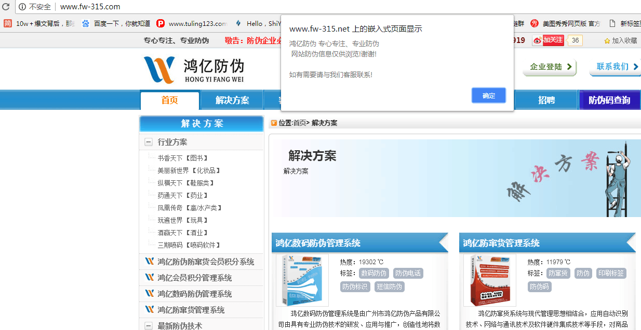The width and height of the screenshot is (641, 330).
Task: Select the 书香天下【图书】sidebar item
Action: point(182,157)
